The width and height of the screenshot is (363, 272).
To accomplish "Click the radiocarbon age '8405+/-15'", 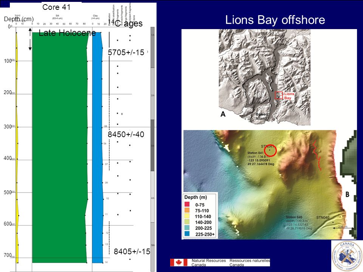I will pyautogui.click(x=132, y=252).
